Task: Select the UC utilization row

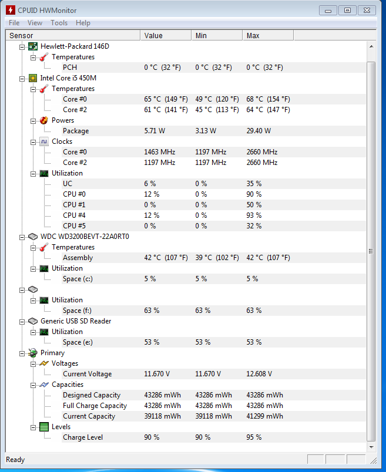Action: pos(214,184)
